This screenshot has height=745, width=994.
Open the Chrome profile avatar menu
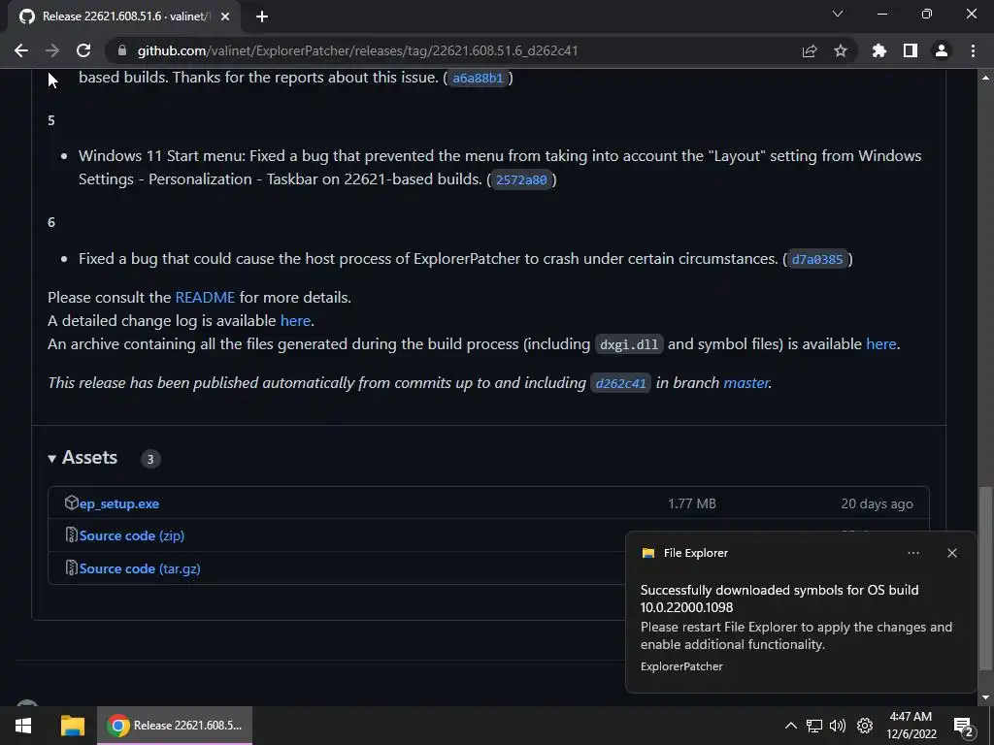942,50
